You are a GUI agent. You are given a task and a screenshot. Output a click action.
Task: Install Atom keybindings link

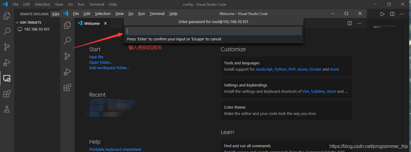click(331, 92)
